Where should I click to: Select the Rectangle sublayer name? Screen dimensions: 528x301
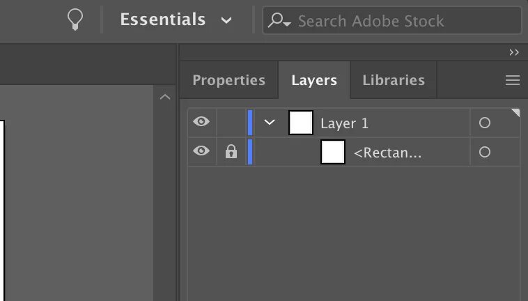(x=387, y=152)
